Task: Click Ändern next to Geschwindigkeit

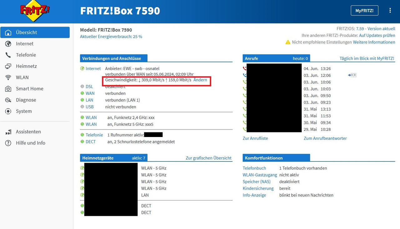Action: 200,80
